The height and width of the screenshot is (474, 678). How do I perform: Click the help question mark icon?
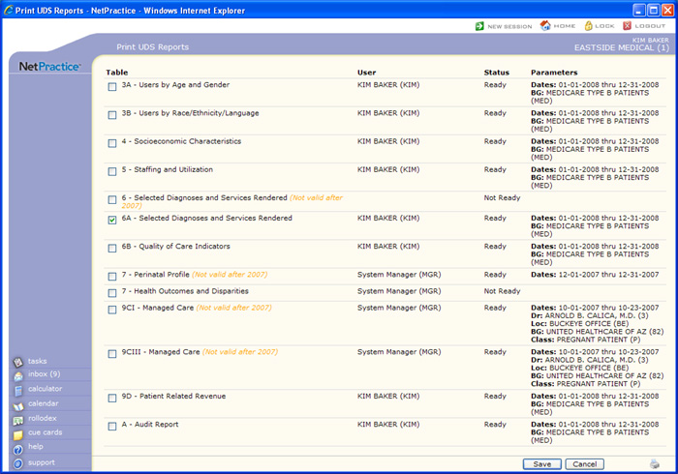click(x=18, y=450)
